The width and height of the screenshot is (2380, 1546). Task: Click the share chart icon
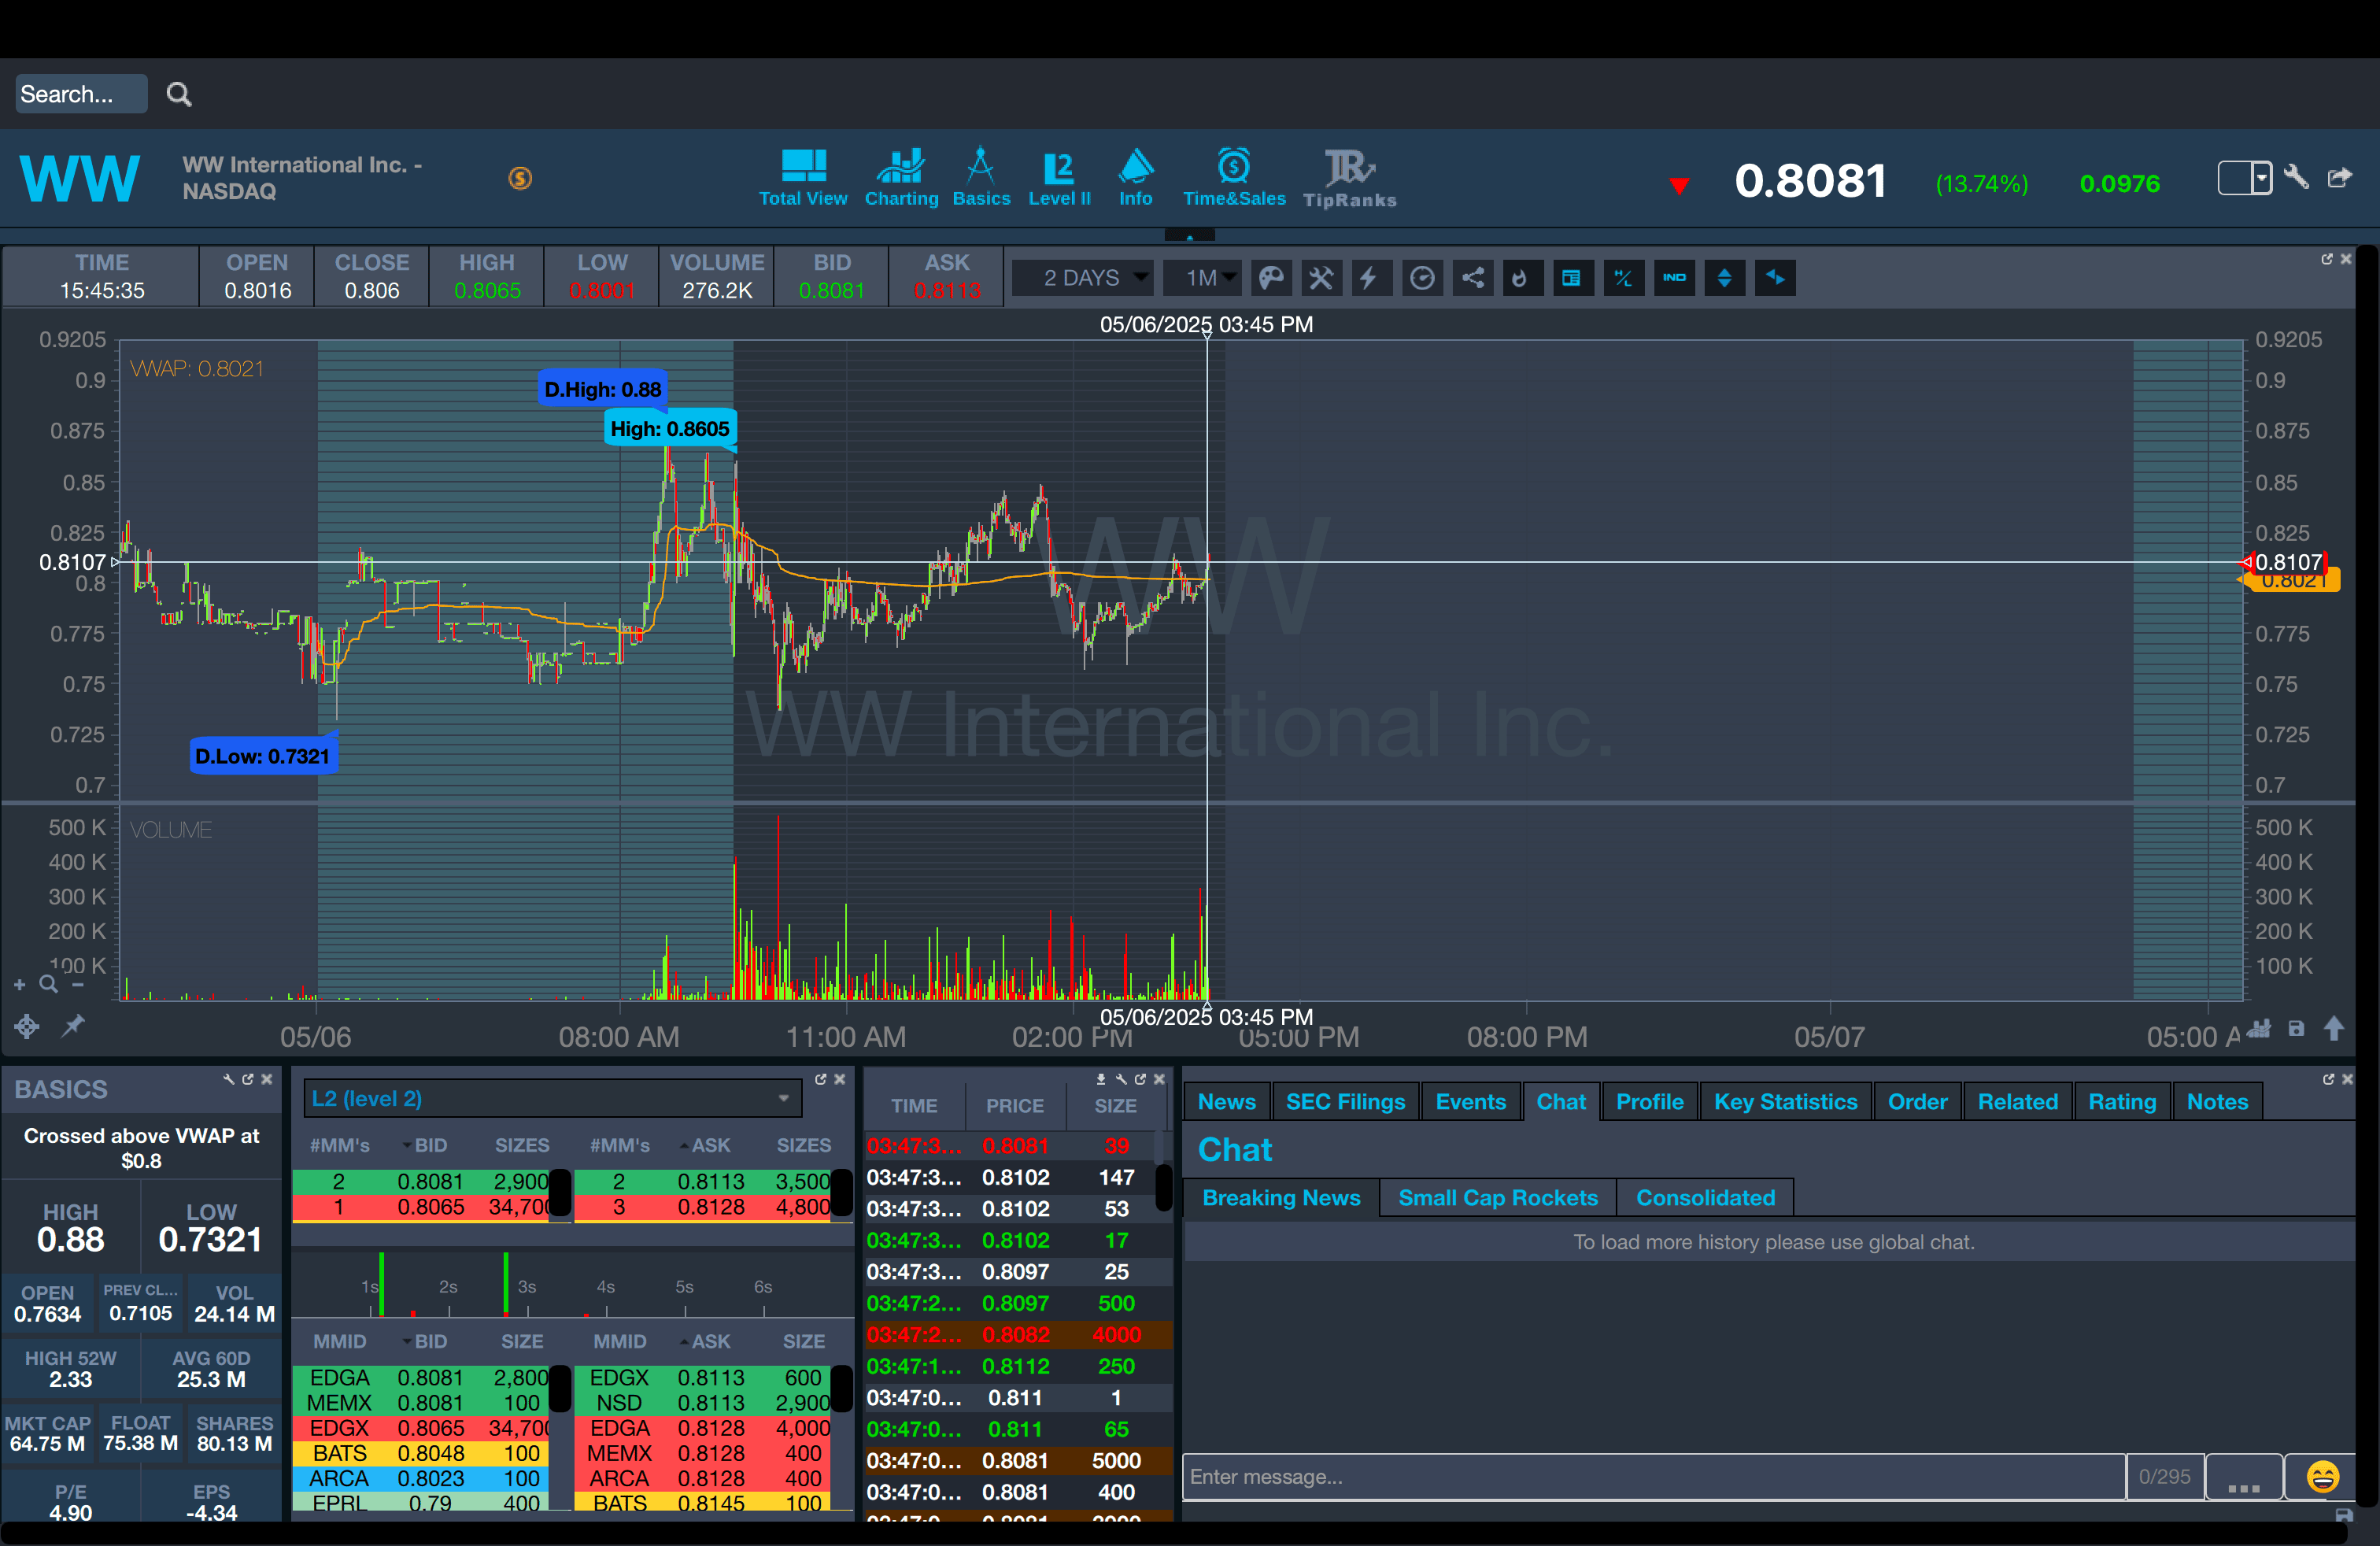(x=1472, y=278)
